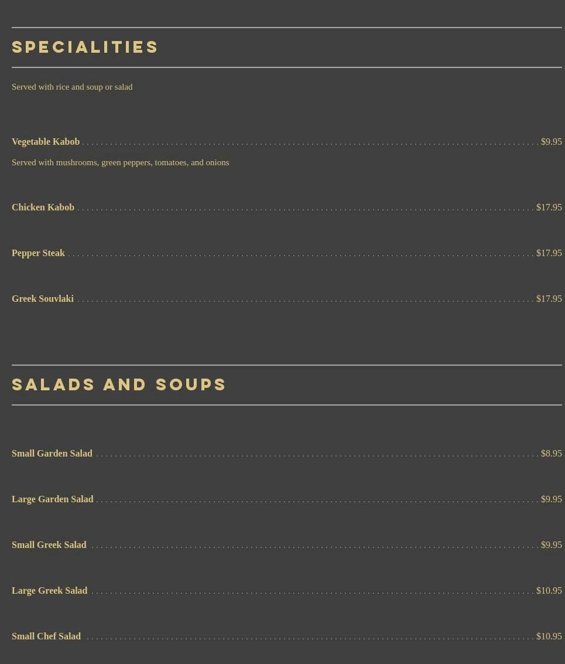Select the Greek Souvlaki item

click(x=43, y=298)
